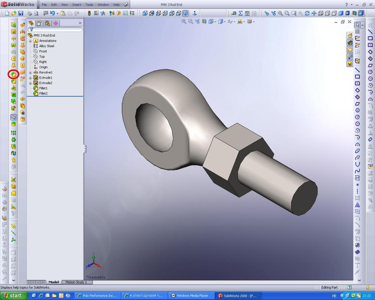Click the Rebuild traffic light icon
This screenshot has width=375, height=300.
point(89,13)
